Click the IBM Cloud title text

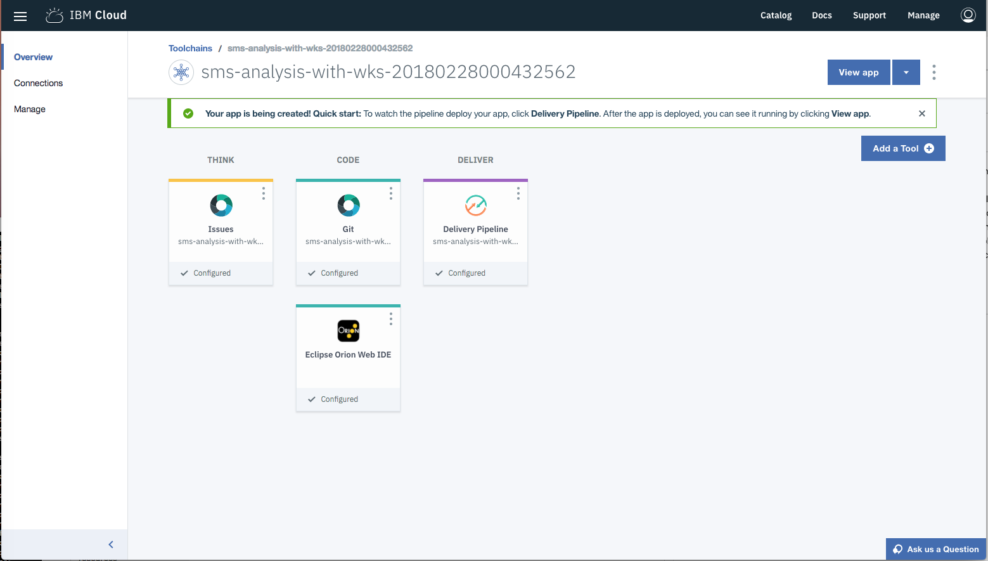point(98,15)
